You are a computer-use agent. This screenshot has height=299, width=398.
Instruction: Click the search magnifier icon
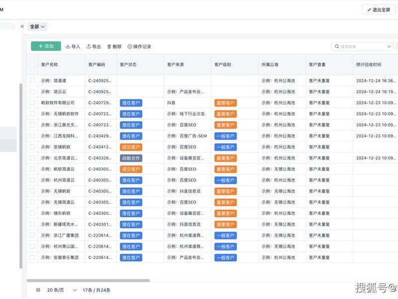pyautogui.click(x=337, y=46)
